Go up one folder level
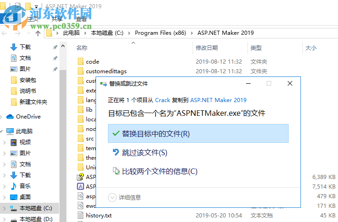This screenshot has height=222, width=338. [38, 33]
